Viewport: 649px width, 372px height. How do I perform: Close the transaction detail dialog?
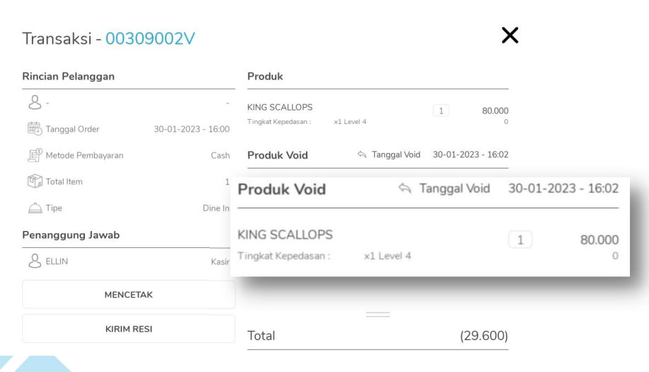coord(509,36)
